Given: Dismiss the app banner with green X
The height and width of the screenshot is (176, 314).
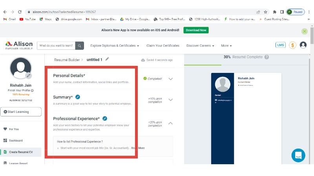Looking at the screenshot, I should (305, 31).
